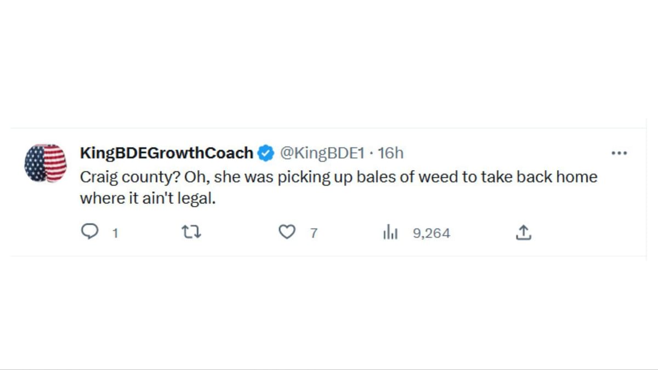658x370 pixels.
Task: Click the @KingBDE1 handle
Action: (x=322, y=153)
